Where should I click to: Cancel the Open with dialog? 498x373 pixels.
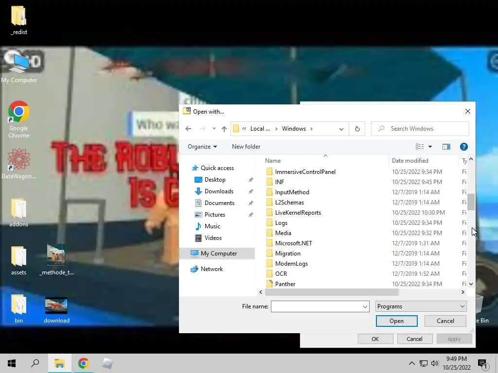click(445, 321)
